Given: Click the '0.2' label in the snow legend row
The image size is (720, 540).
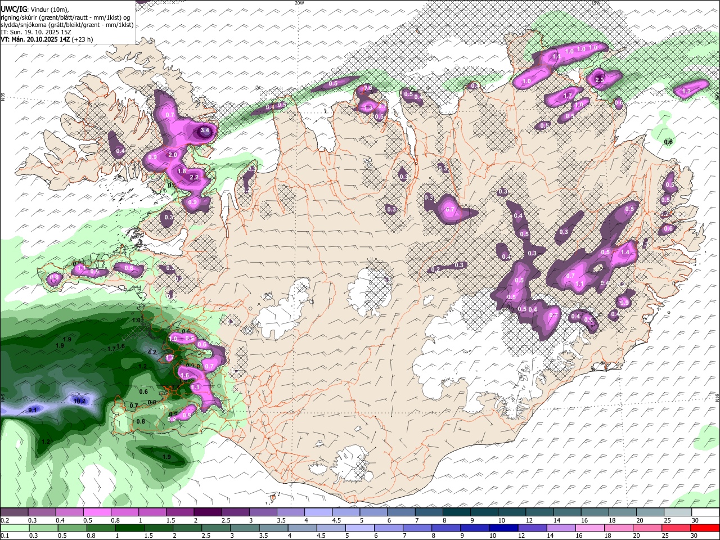Looking at the screenshot, I should pos(4,520).
